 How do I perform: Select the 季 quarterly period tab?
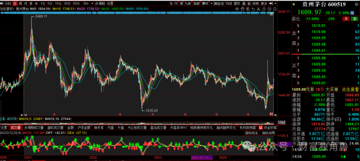pyautogui.click(x=31, y=3)
